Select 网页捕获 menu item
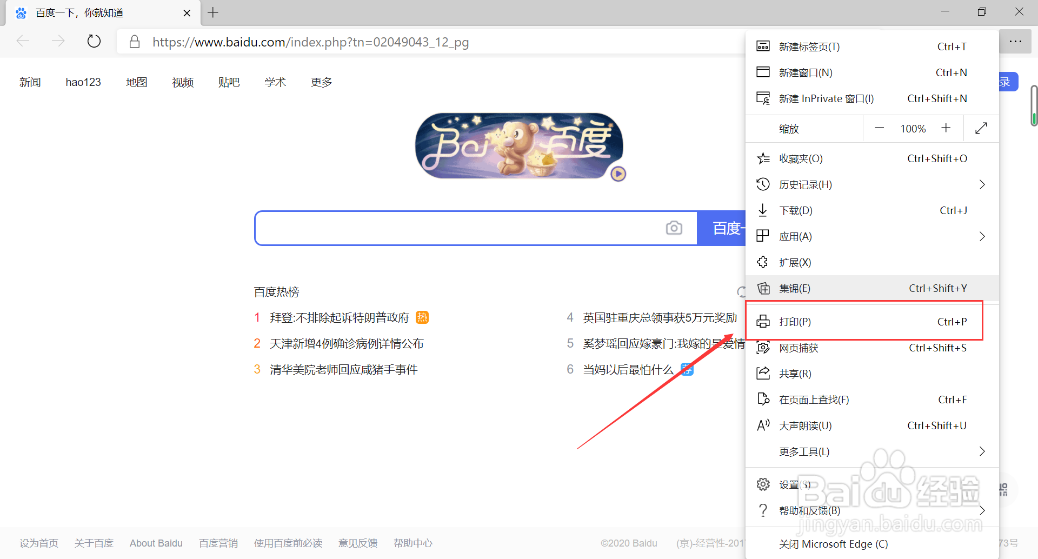Image resolution: width=1038 pixels, height=559 pixels. pos(872,348)
